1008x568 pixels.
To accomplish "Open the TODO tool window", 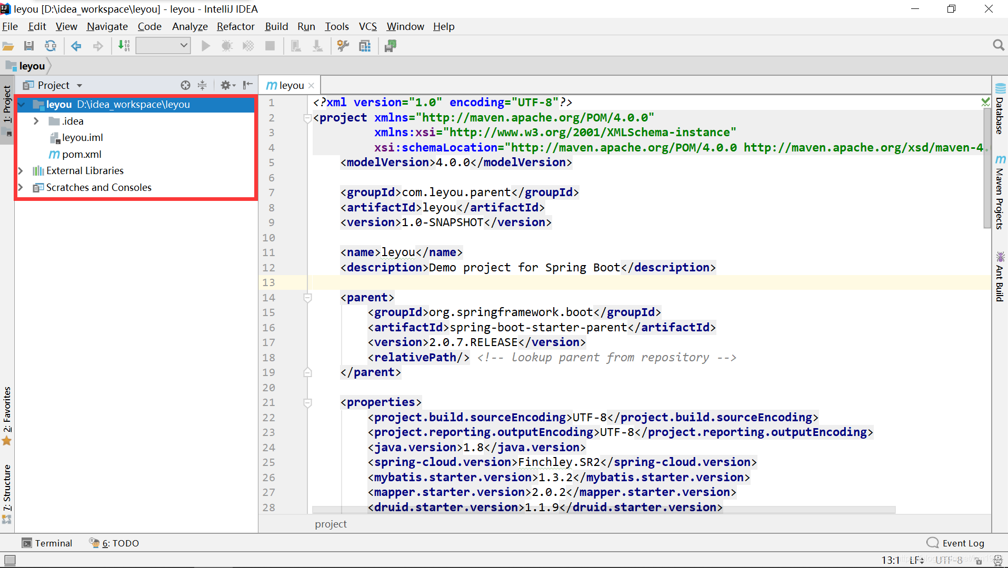I will click(x=114, y=543).
